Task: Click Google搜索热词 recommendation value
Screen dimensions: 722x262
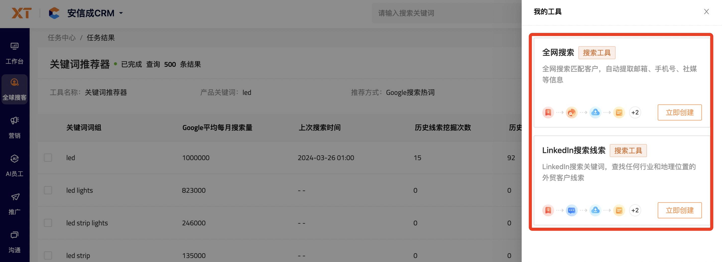Action: point(410,92)
